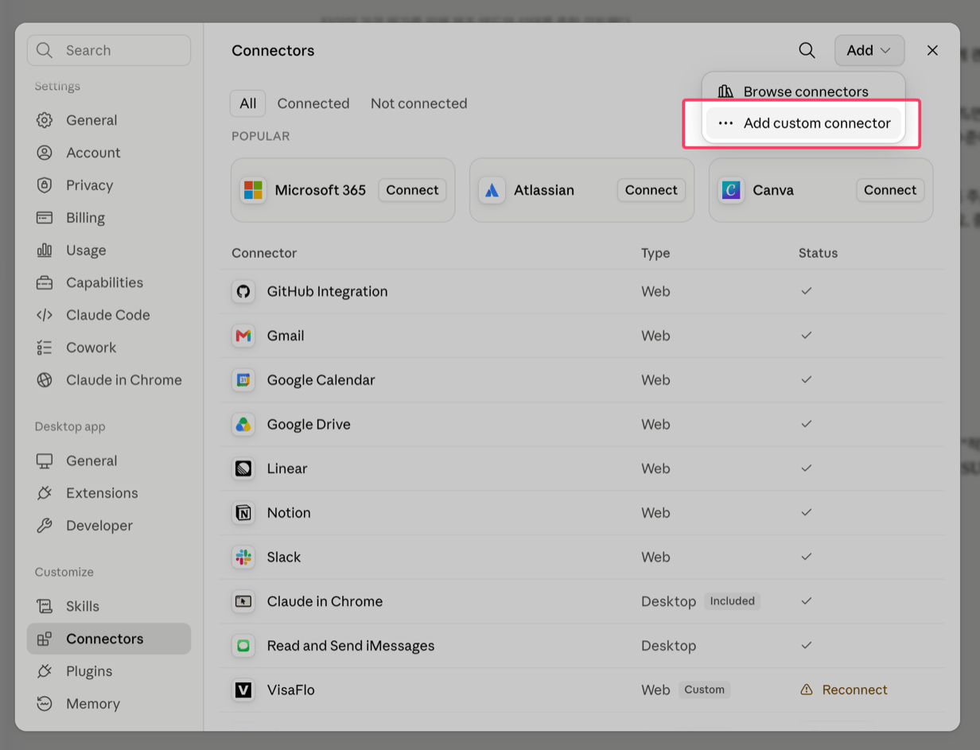Screen dimensions: 980x750
Task: Click the Capabilities briefcase icon
Action: point(45,282)
